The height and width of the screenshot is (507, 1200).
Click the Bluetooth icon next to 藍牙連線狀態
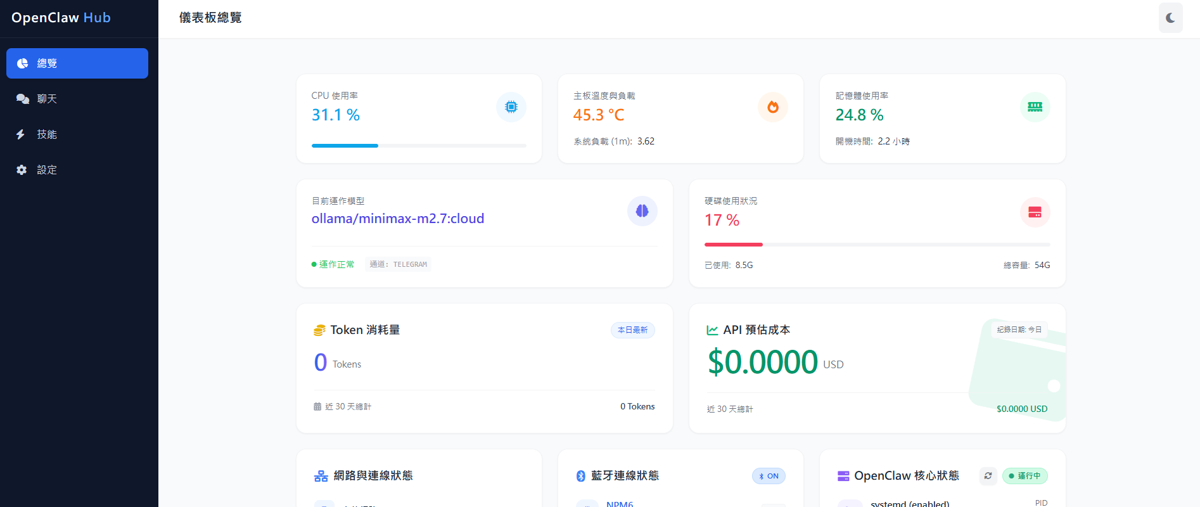(x=580, y=476)
